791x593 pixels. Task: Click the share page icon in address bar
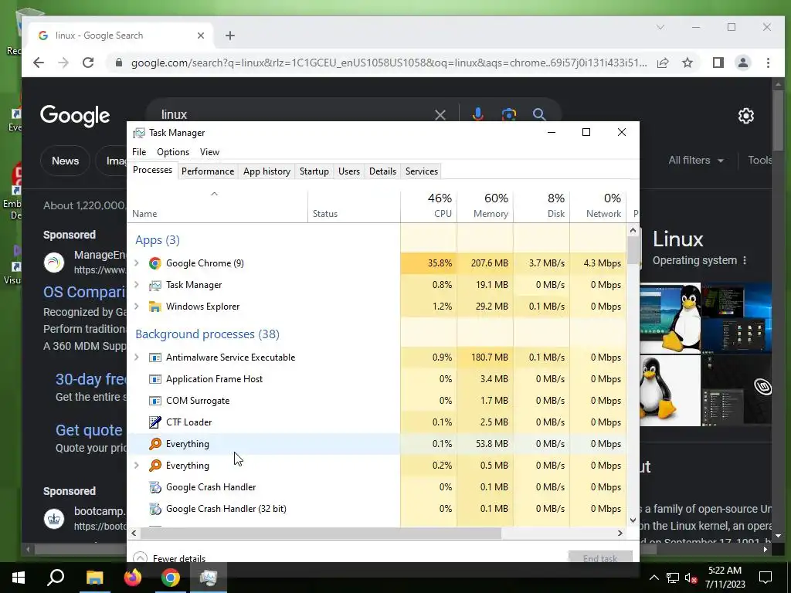coord(663,63)
